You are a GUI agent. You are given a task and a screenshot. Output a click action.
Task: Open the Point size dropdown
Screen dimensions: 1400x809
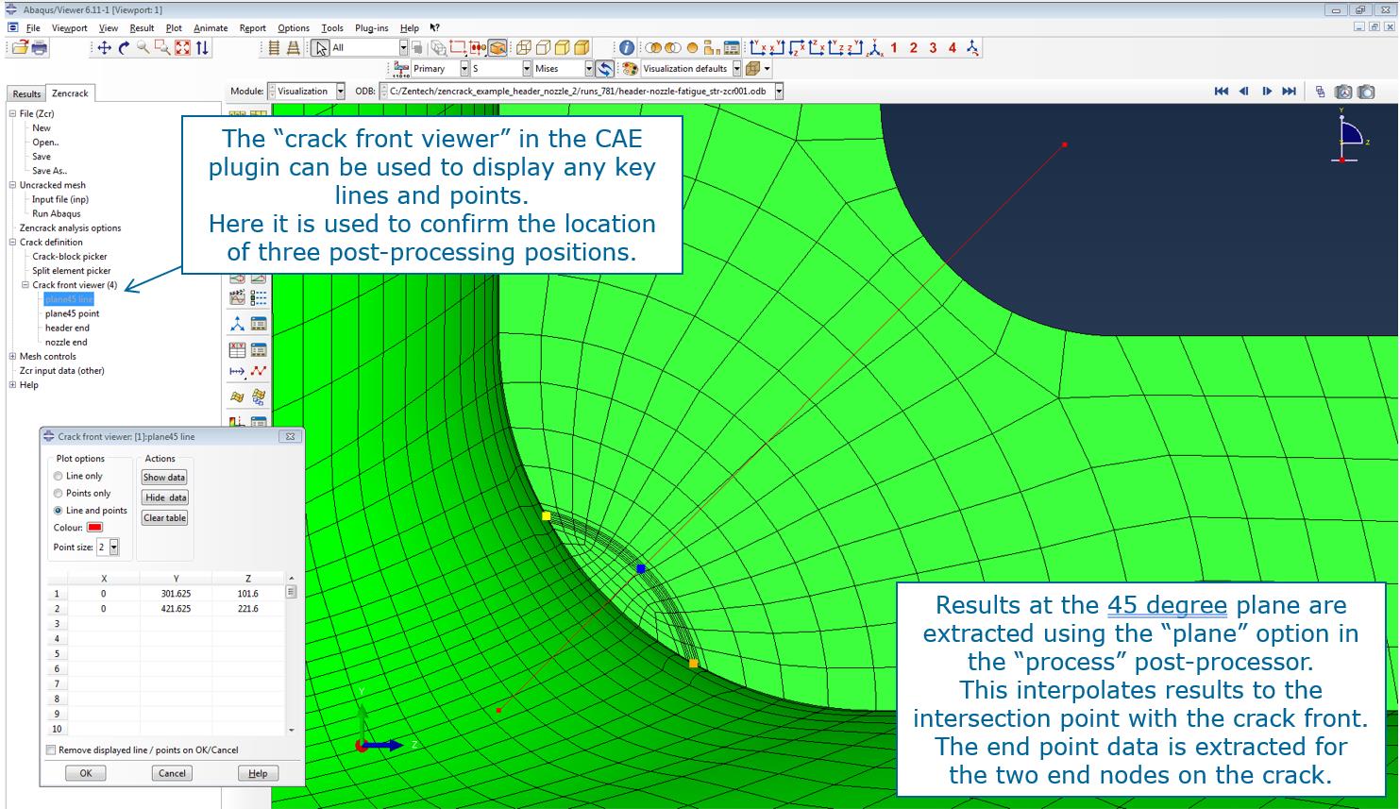tap(114, 548)
